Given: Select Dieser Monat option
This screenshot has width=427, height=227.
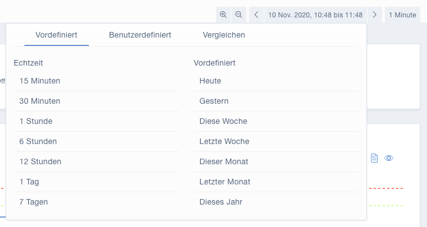Looking at the screenshot, I should point(276,161).
